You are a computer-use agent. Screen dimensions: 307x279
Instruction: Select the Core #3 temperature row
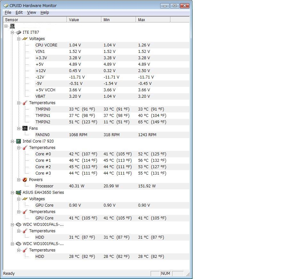pyautogui.click(x=112, y=173)
